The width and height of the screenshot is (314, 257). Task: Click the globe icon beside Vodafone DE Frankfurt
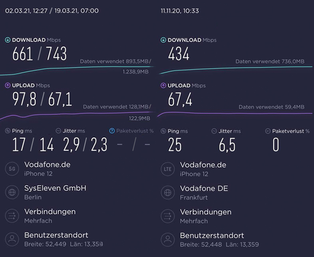(168, 193)
